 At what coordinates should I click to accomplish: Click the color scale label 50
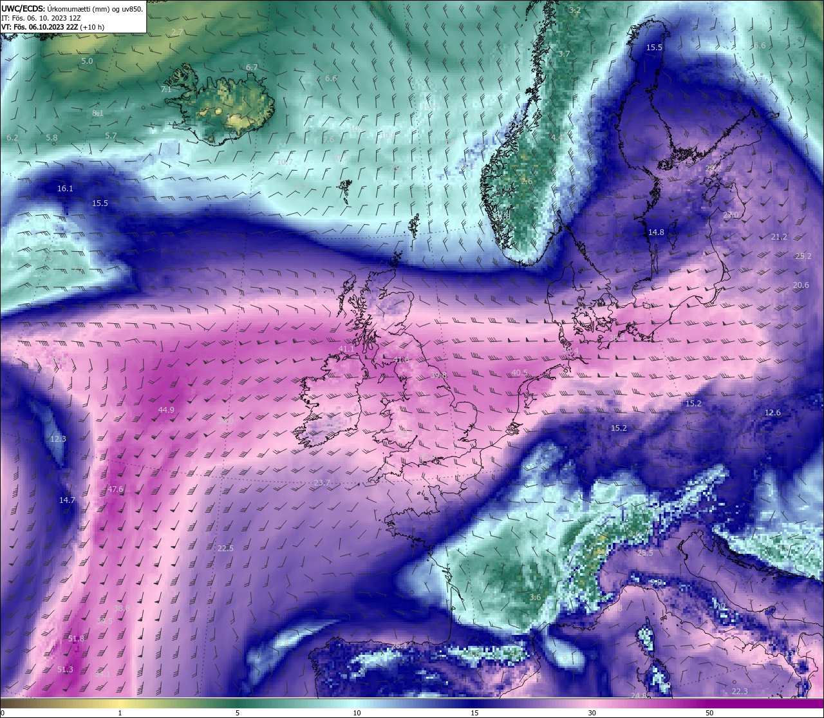(x=709, y=713)
